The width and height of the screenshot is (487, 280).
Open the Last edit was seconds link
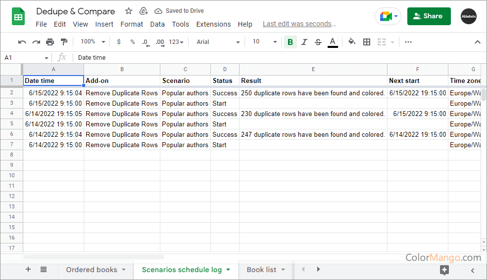tap(299, 24)
